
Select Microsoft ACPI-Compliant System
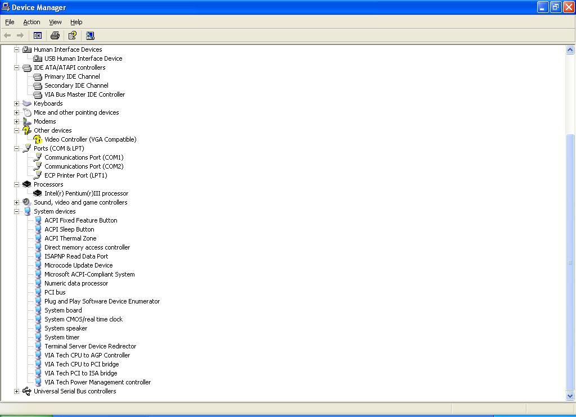click(x=89, y=274)
